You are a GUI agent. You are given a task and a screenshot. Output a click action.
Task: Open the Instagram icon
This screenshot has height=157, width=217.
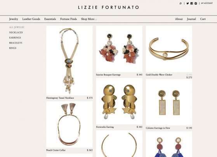tap(196, 3)
